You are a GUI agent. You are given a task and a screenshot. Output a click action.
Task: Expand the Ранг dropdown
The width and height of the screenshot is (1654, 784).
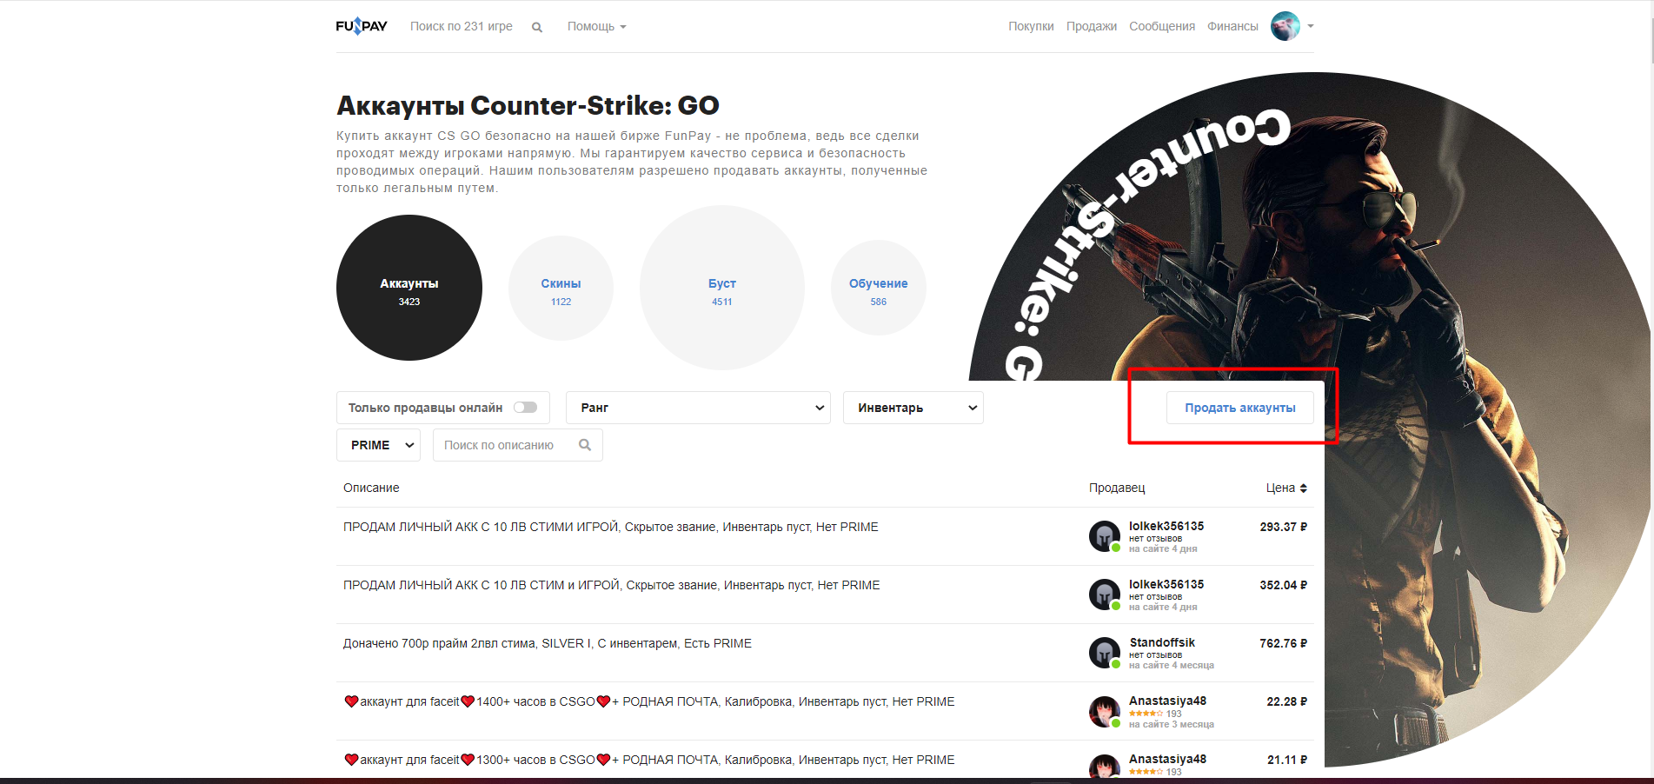[698, 408]
